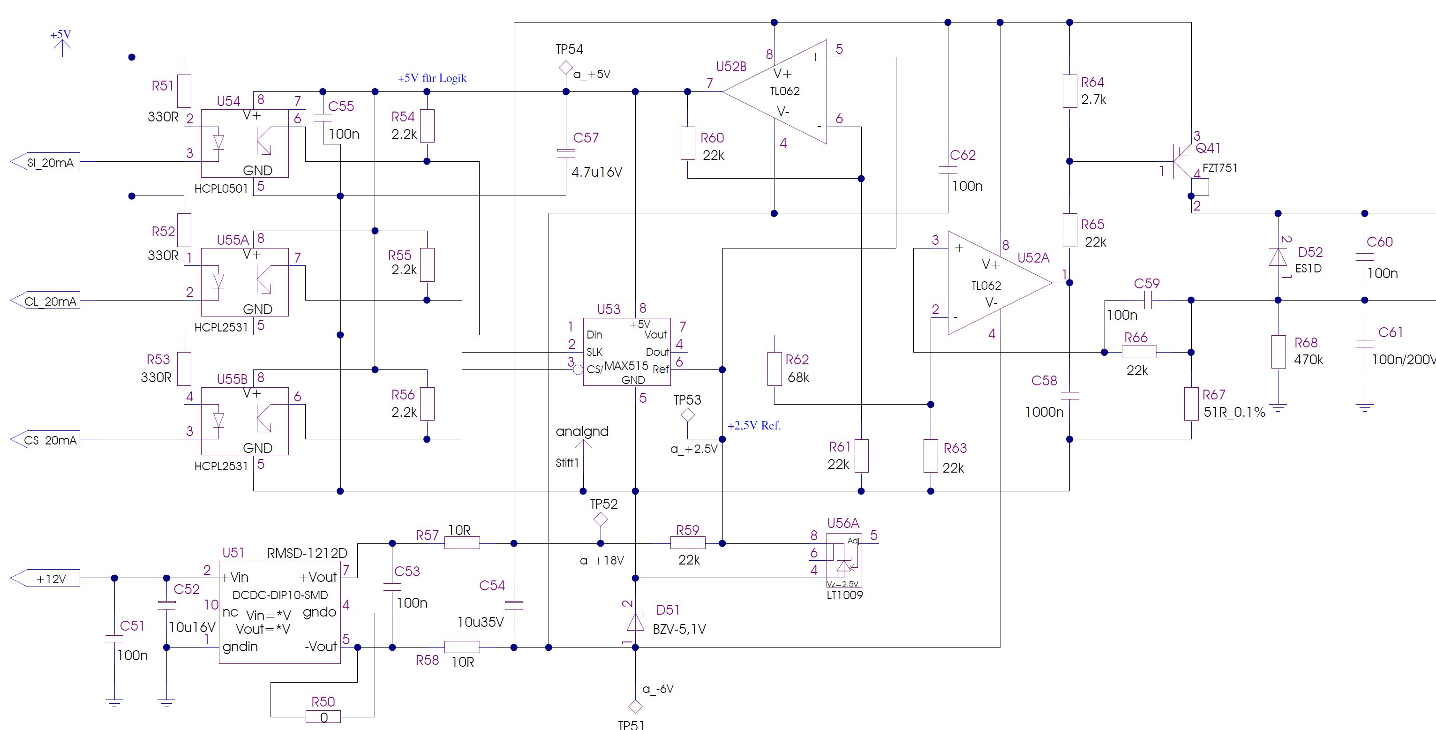
Task: Select capacitor C55 100n symbol
Action: pyautogui.click(x=323, y=118)
